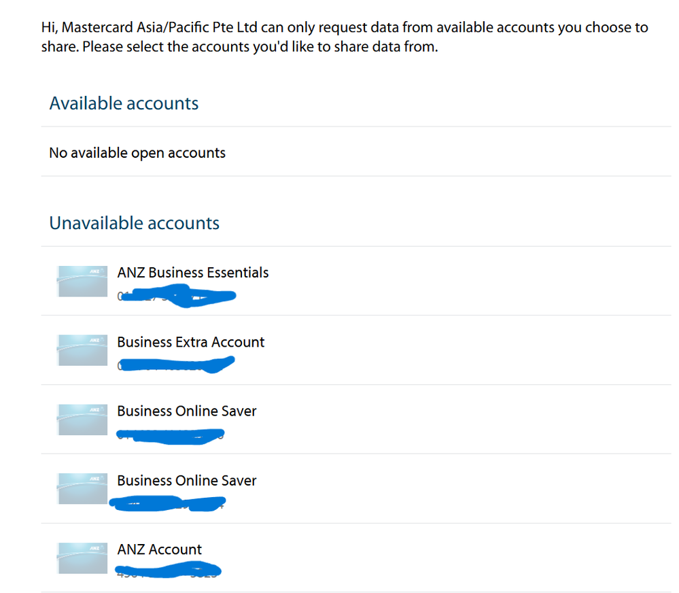The image size is (679, 593).
Task: Click the Available accounts heading
Action: (124, 103)
